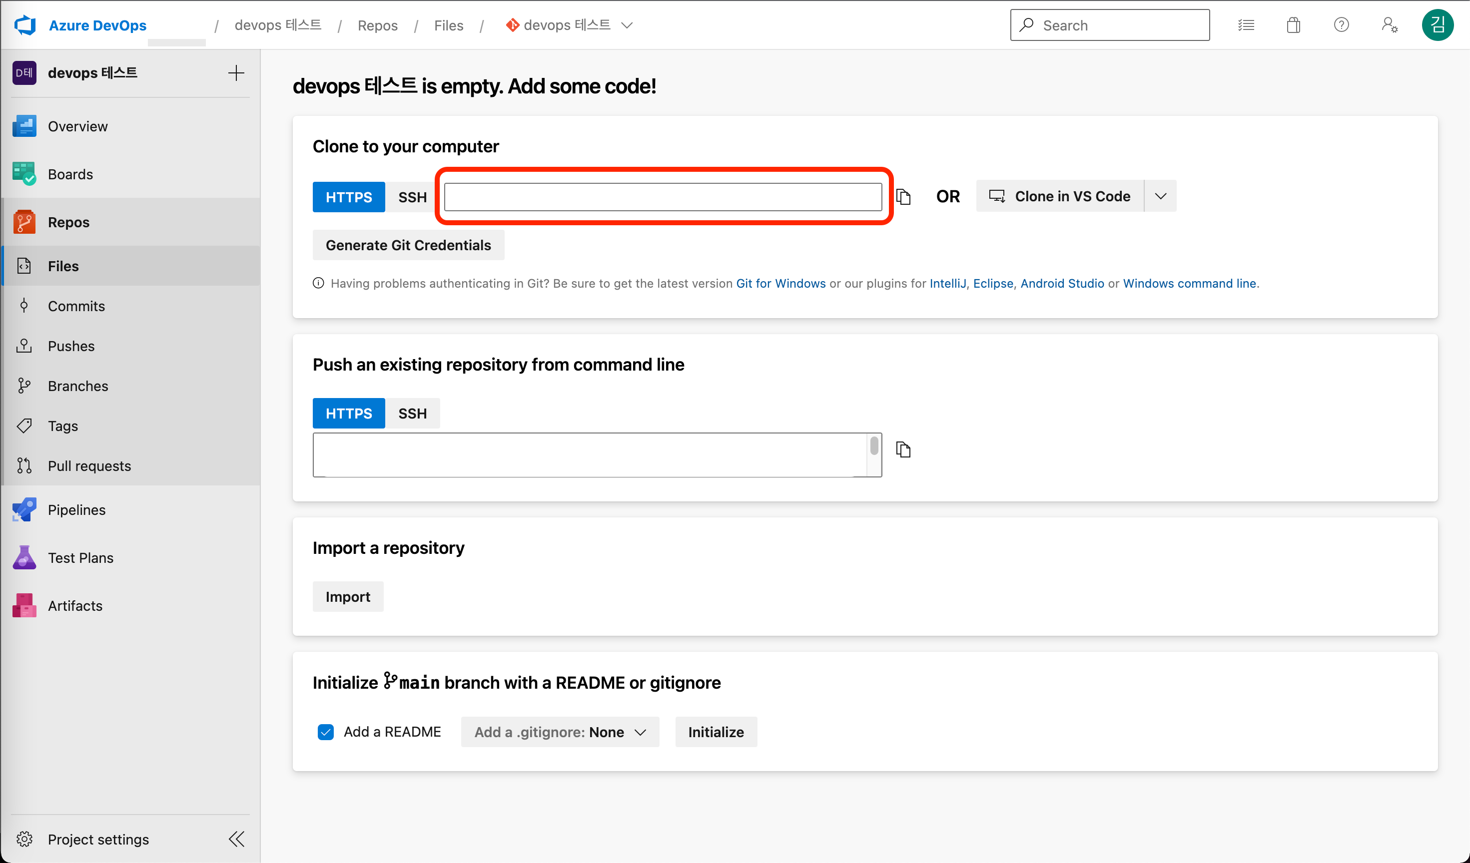Collapse the sidebar with double chevron
The height and width of the screenshot is (863, 1470).
point(236,839)
